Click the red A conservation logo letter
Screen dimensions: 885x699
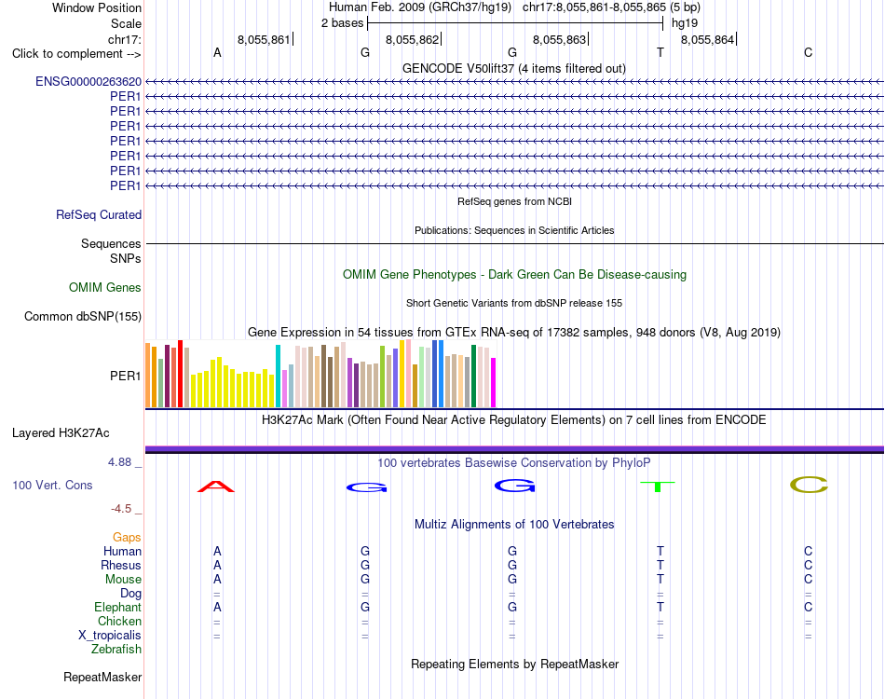(x=215, y=487)
